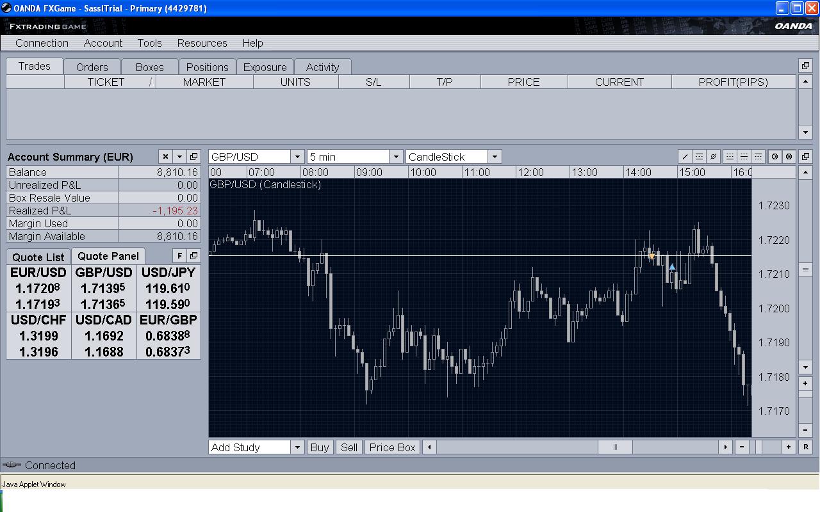Click chart vertical scrollbar down arrow

[806, 367]
